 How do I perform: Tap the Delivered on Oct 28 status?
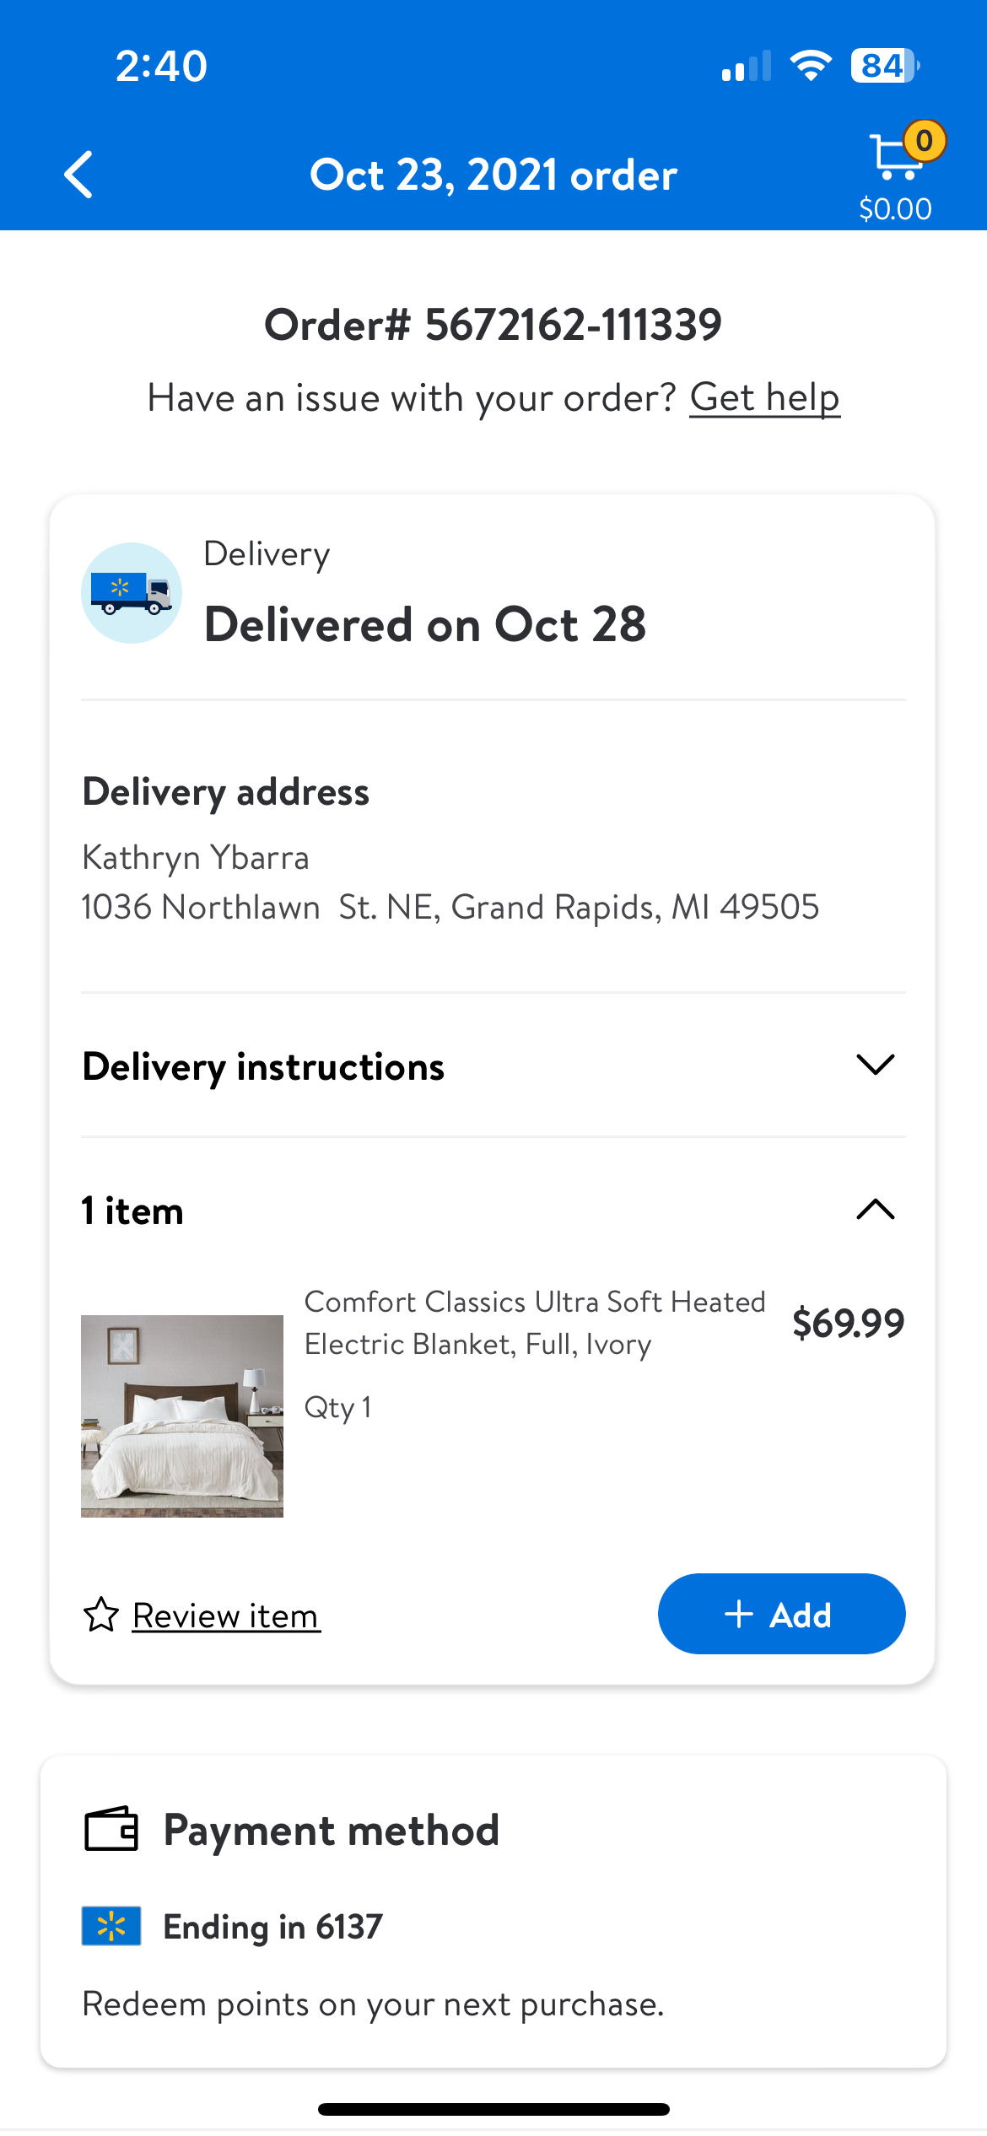[x=425, y=624]
